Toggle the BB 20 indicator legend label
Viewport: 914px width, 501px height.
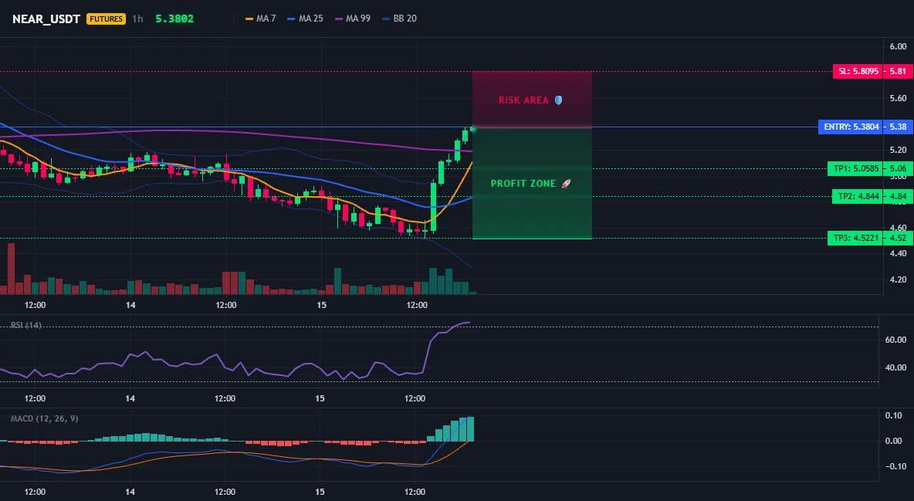[x=405, y=19]
